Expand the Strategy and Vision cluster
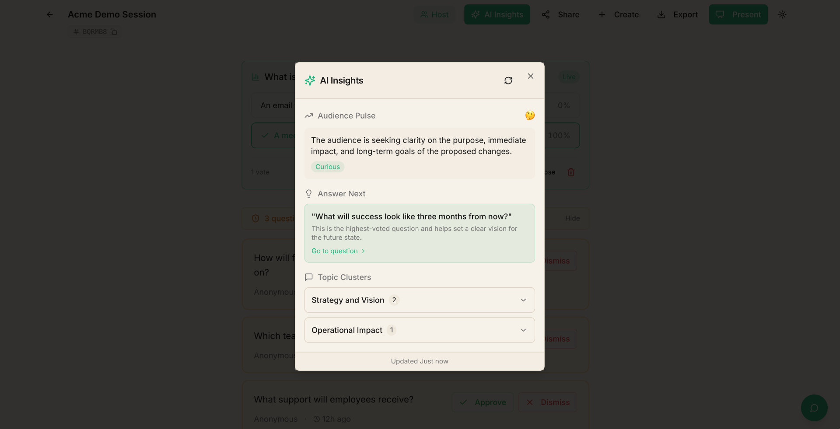840x429 pixels. (x=419, y=300)
